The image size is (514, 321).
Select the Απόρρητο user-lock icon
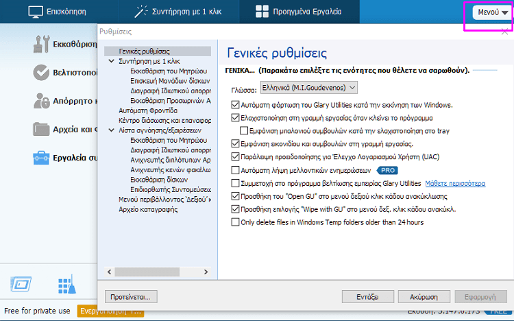tap(41, 101)
